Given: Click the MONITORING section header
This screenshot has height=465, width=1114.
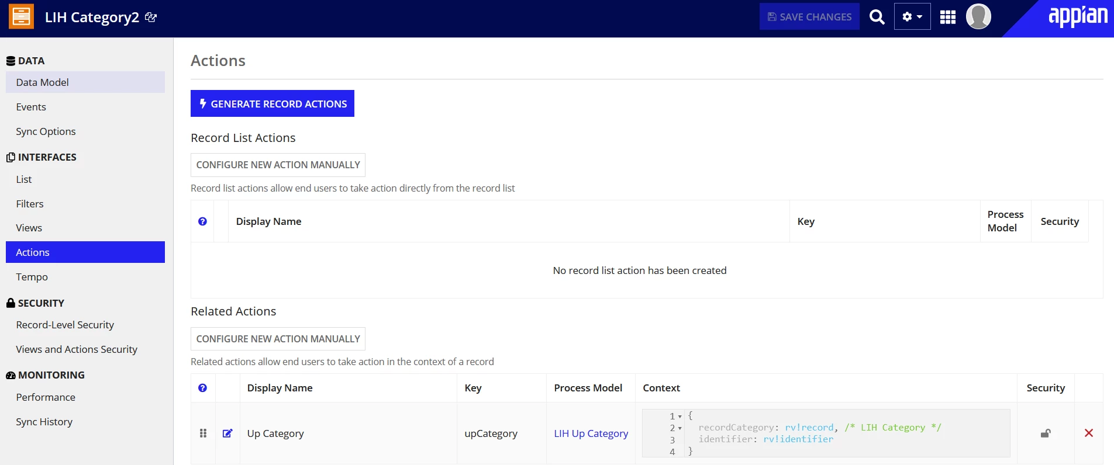Looking at the screenshot, I should coord(45,375).
